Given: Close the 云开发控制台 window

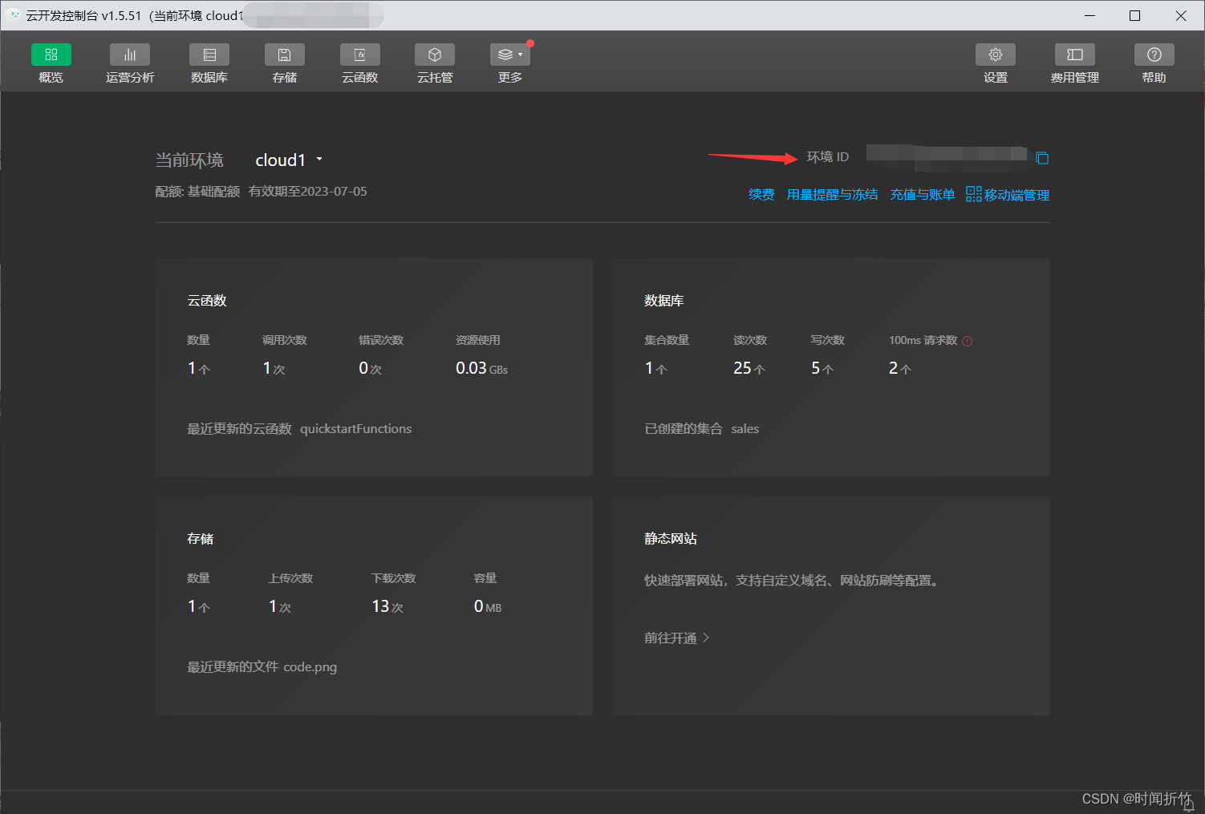Looking at the screenshot, I should [x=1181, y=15].
